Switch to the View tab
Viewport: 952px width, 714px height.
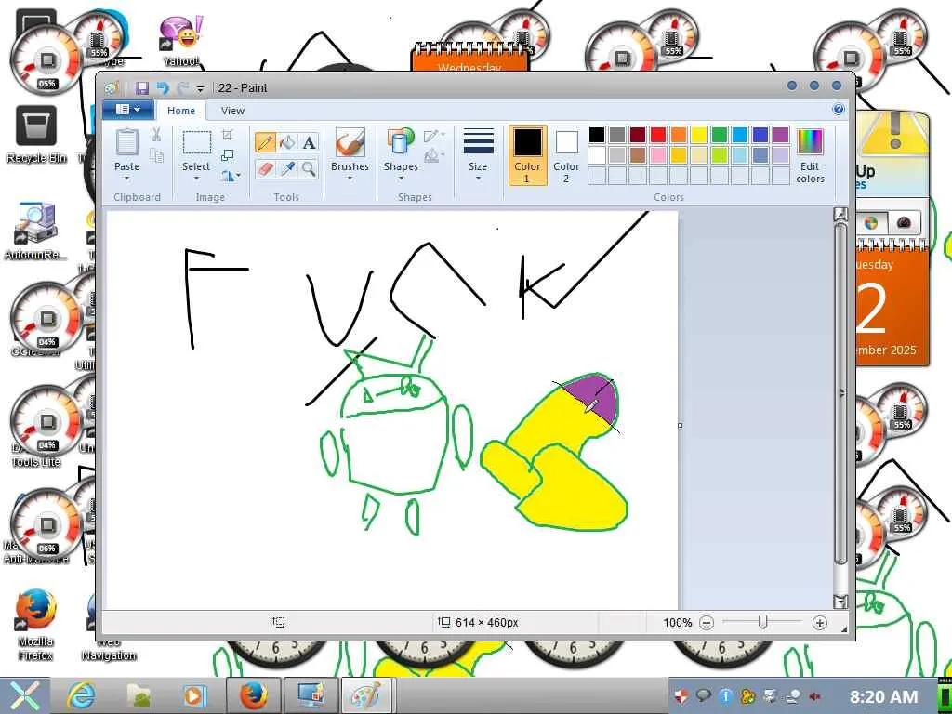pyautogui.click(x=232, y=111)
